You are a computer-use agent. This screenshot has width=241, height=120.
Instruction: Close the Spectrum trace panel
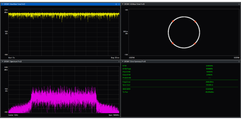[119, 61]
